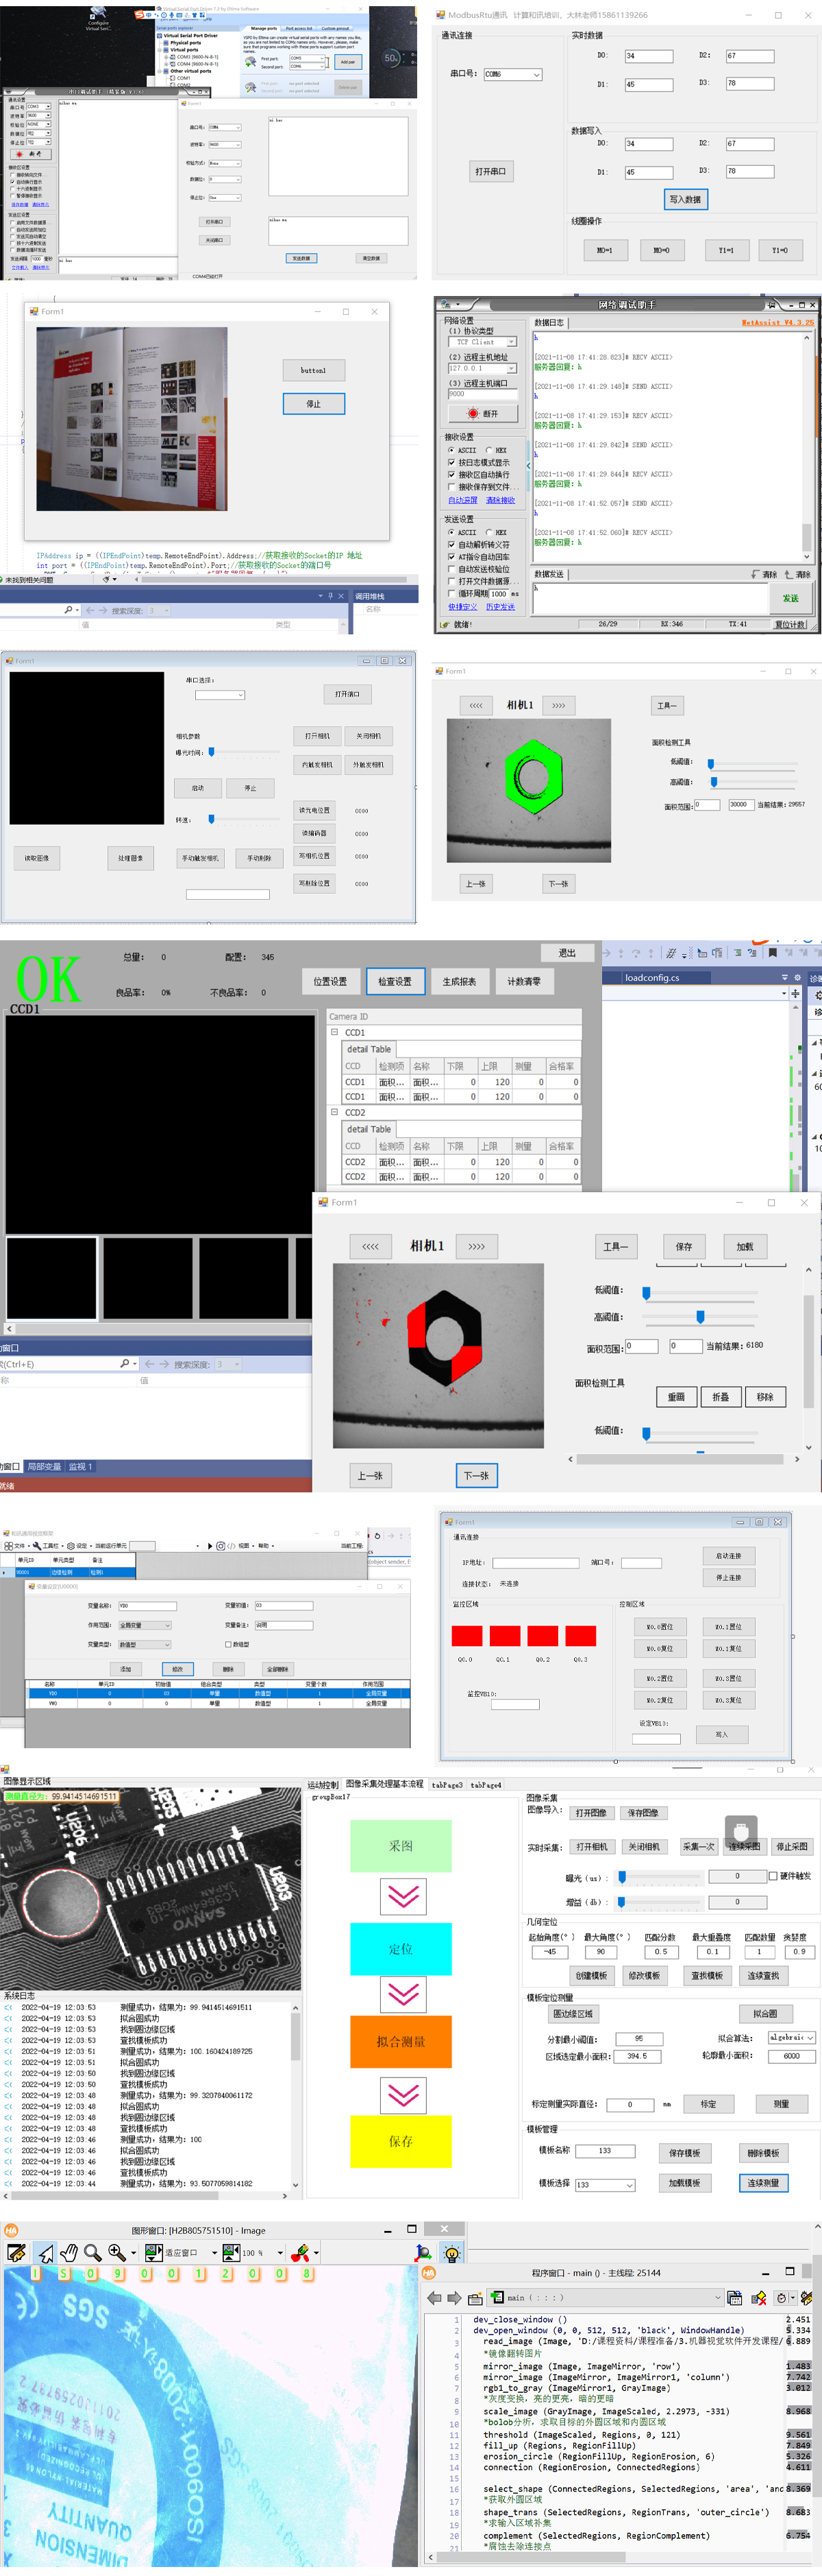Click M0=1 coil button

pyautogui.click(x=606, y=250)
